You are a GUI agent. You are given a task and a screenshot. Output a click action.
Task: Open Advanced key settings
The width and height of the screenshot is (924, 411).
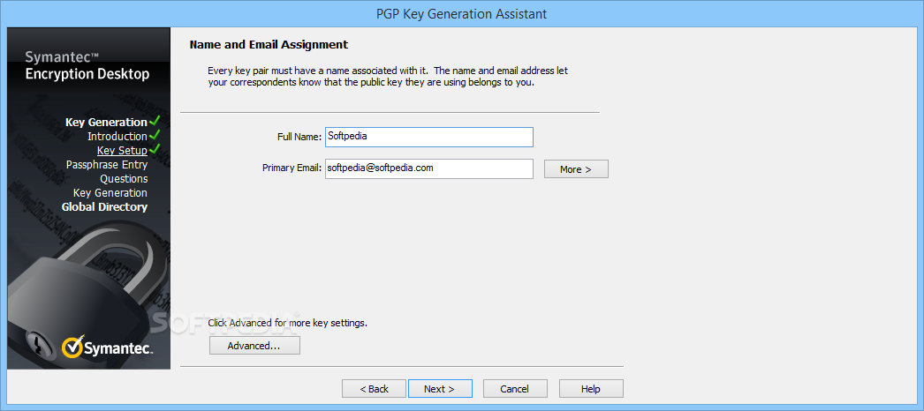254,346
